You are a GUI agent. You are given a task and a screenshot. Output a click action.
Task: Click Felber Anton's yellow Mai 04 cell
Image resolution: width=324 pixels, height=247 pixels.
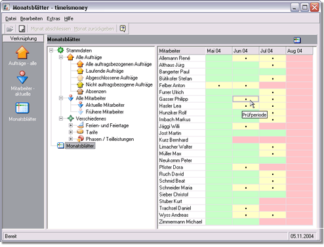click(219, 85)
